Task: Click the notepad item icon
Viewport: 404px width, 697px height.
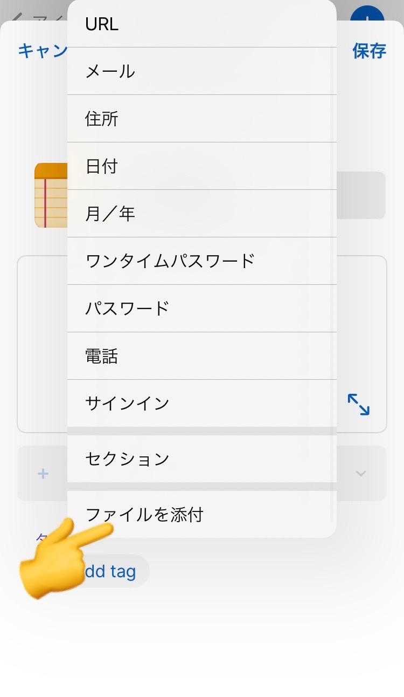Action: coord(51,195)
